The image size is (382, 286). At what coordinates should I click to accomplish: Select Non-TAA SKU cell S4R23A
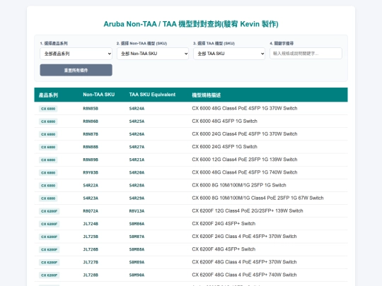coord(91,198)
